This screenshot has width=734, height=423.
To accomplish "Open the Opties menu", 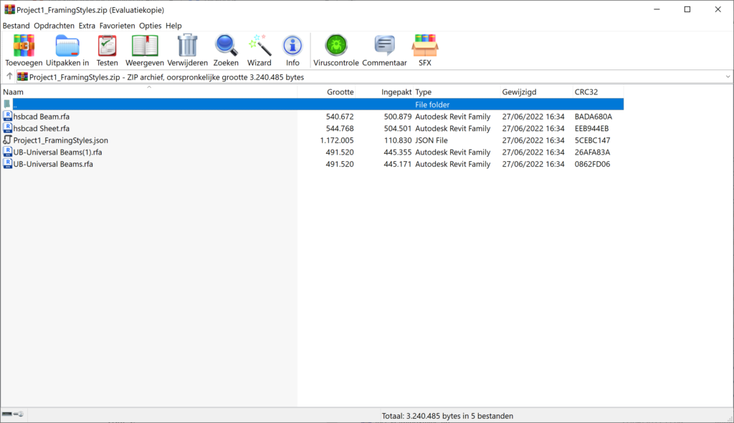I will 151,26.
